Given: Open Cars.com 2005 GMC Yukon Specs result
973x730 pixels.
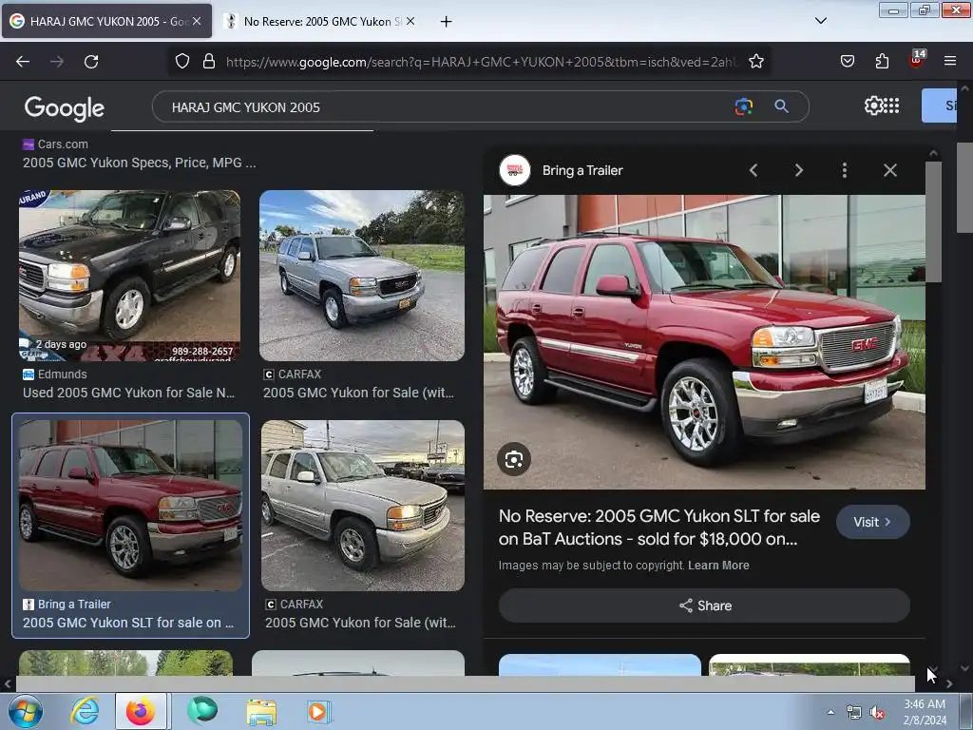Looking at the screenshot, I should 139,163.
